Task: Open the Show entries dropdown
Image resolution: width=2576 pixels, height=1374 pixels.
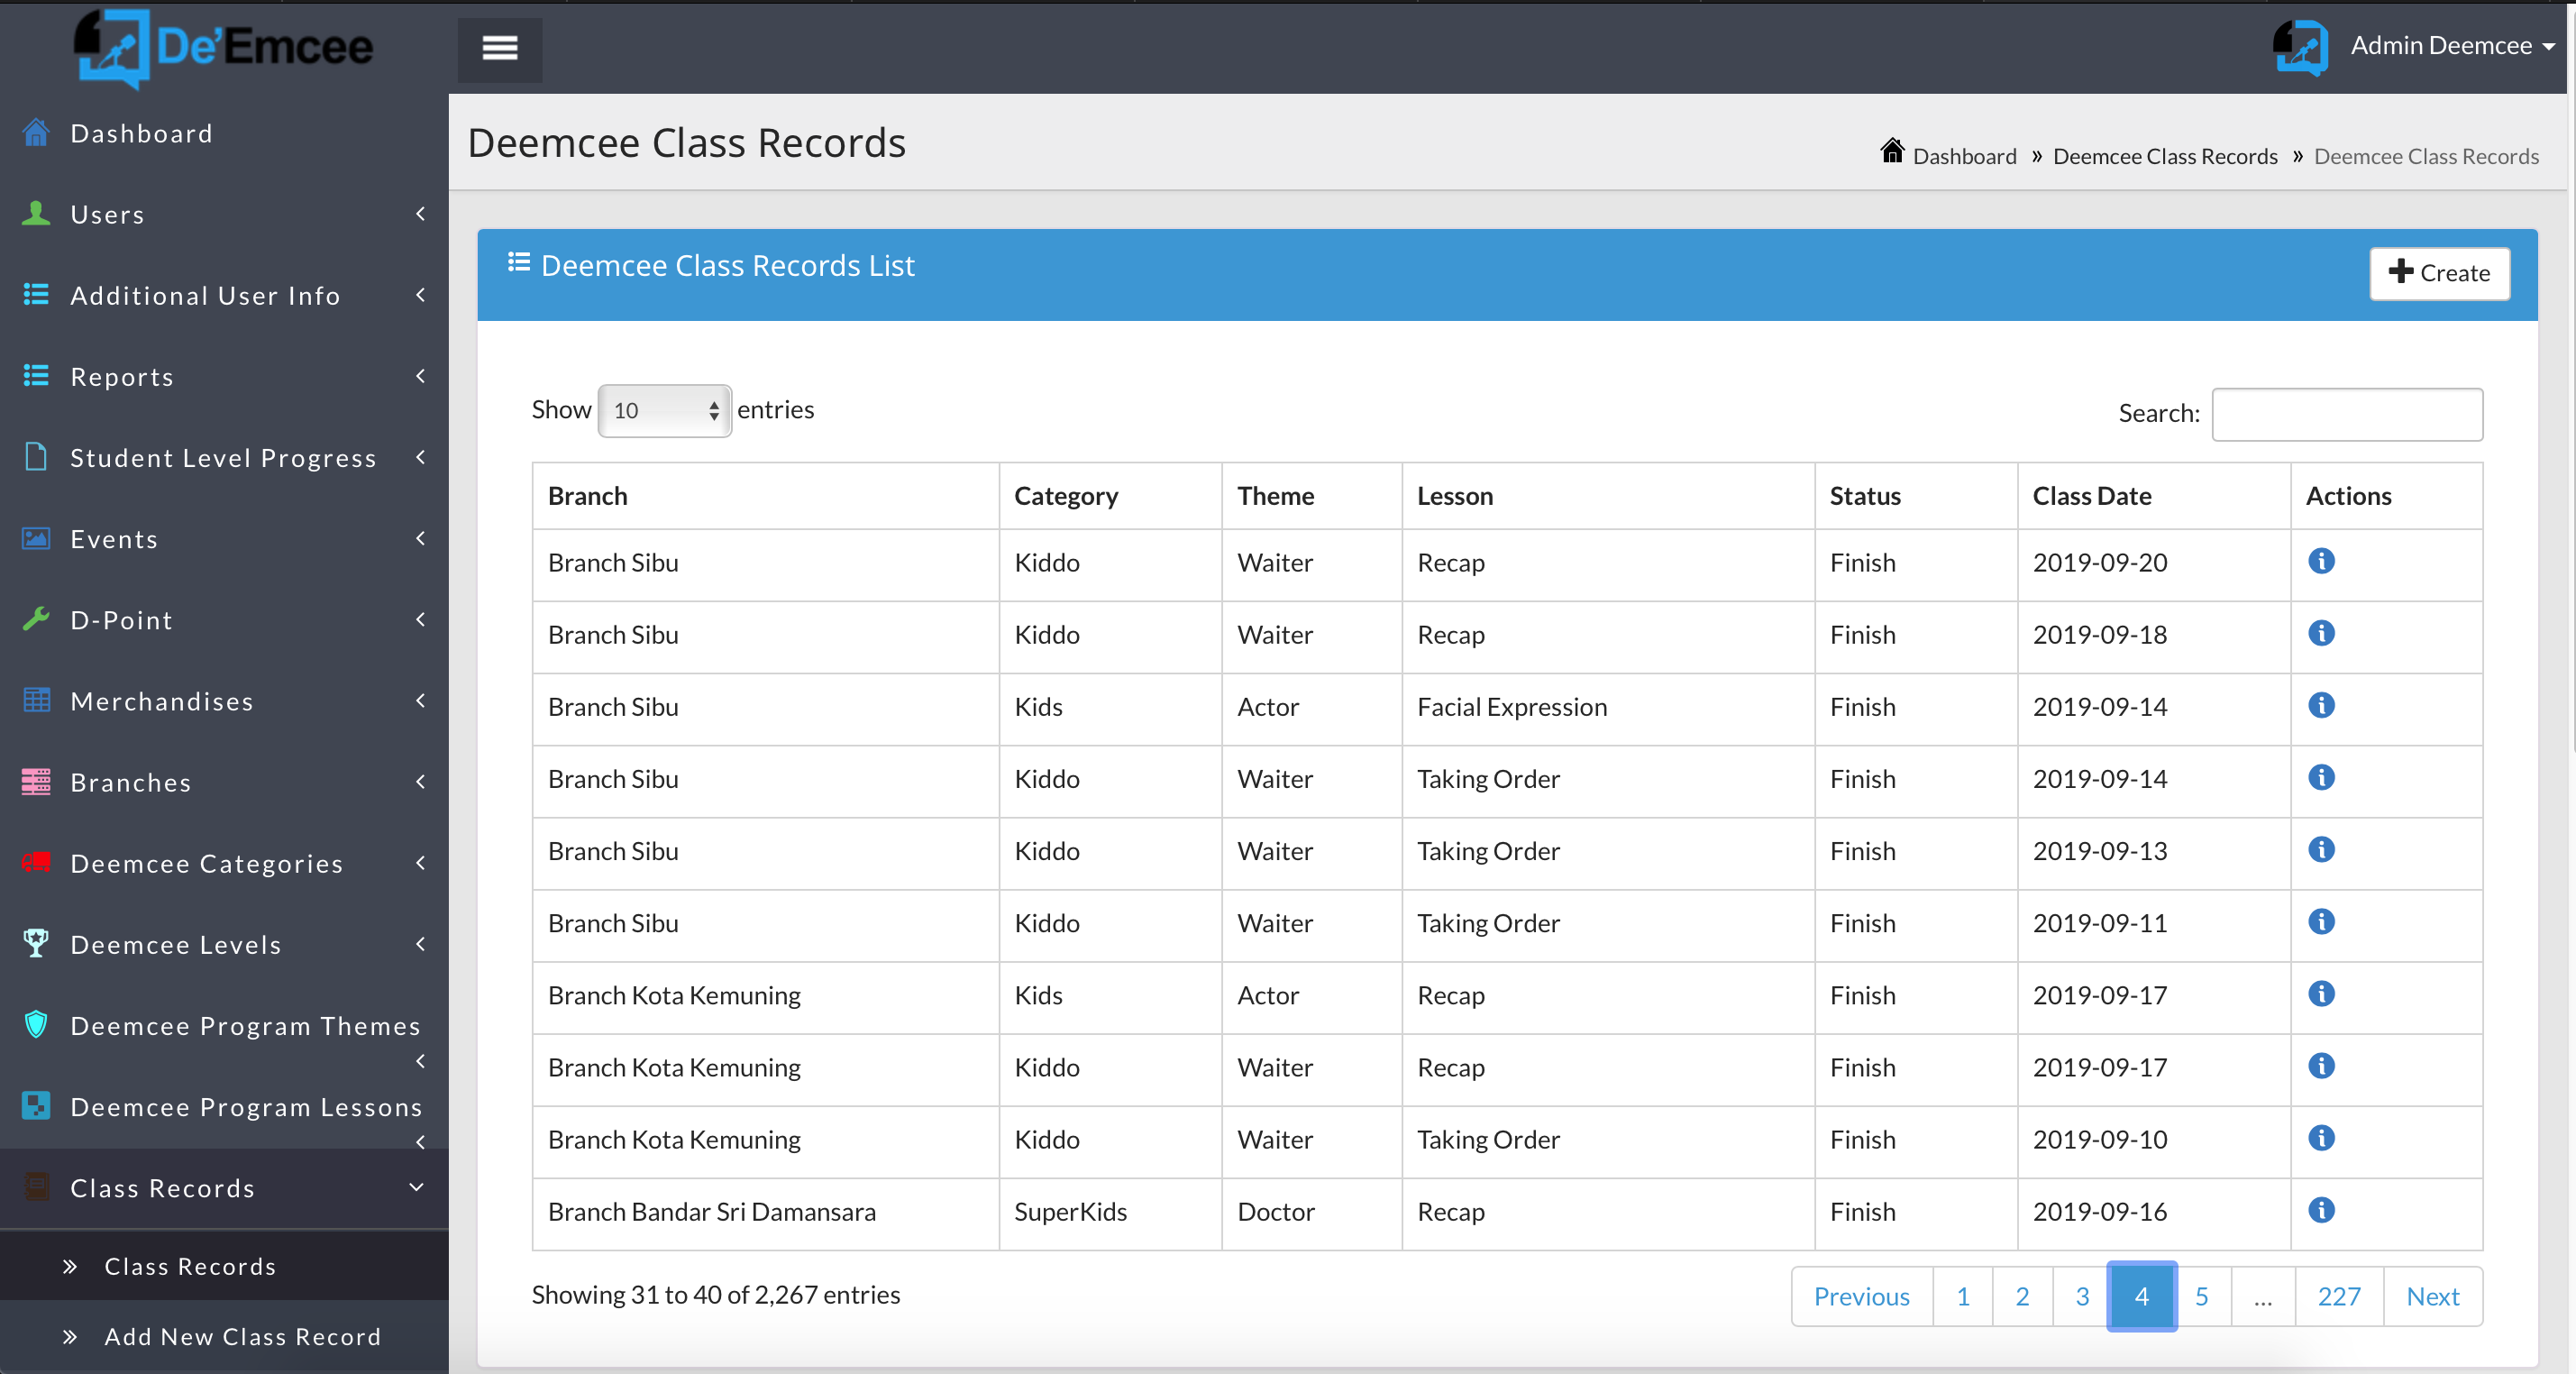Action: tap(663, 410)
